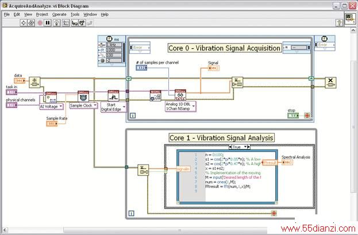The image size is (358, 235).
Task: Click the Abort Execution button
Action: coord(40,23)
